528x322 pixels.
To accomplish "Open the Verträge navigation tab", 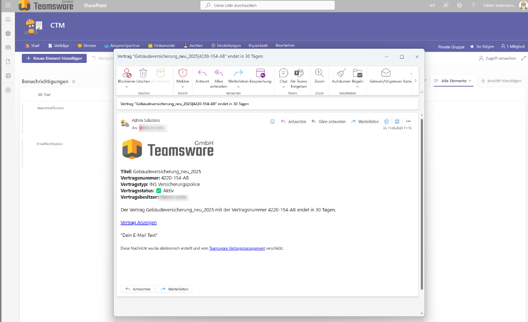I will point(59,45).
